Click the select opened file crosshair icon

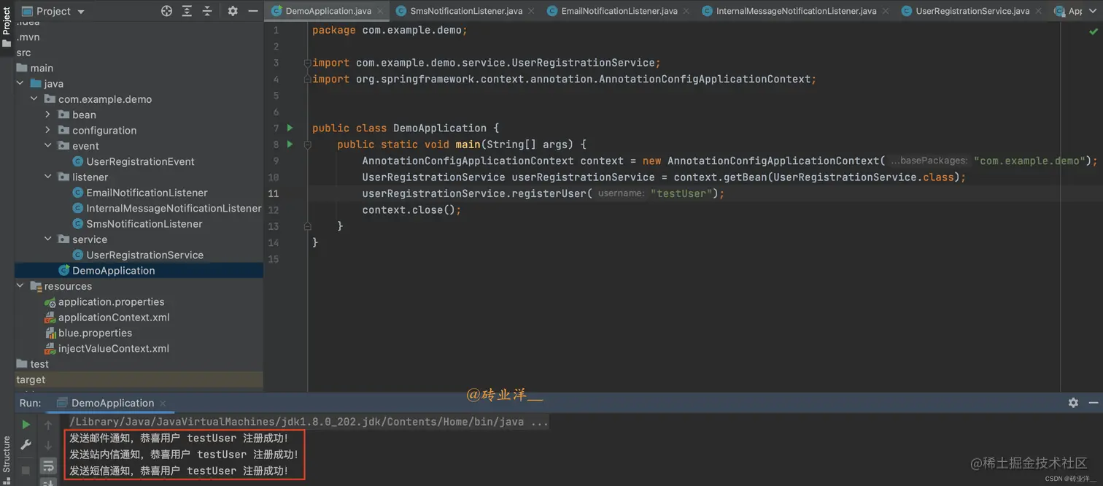[166, 11]
